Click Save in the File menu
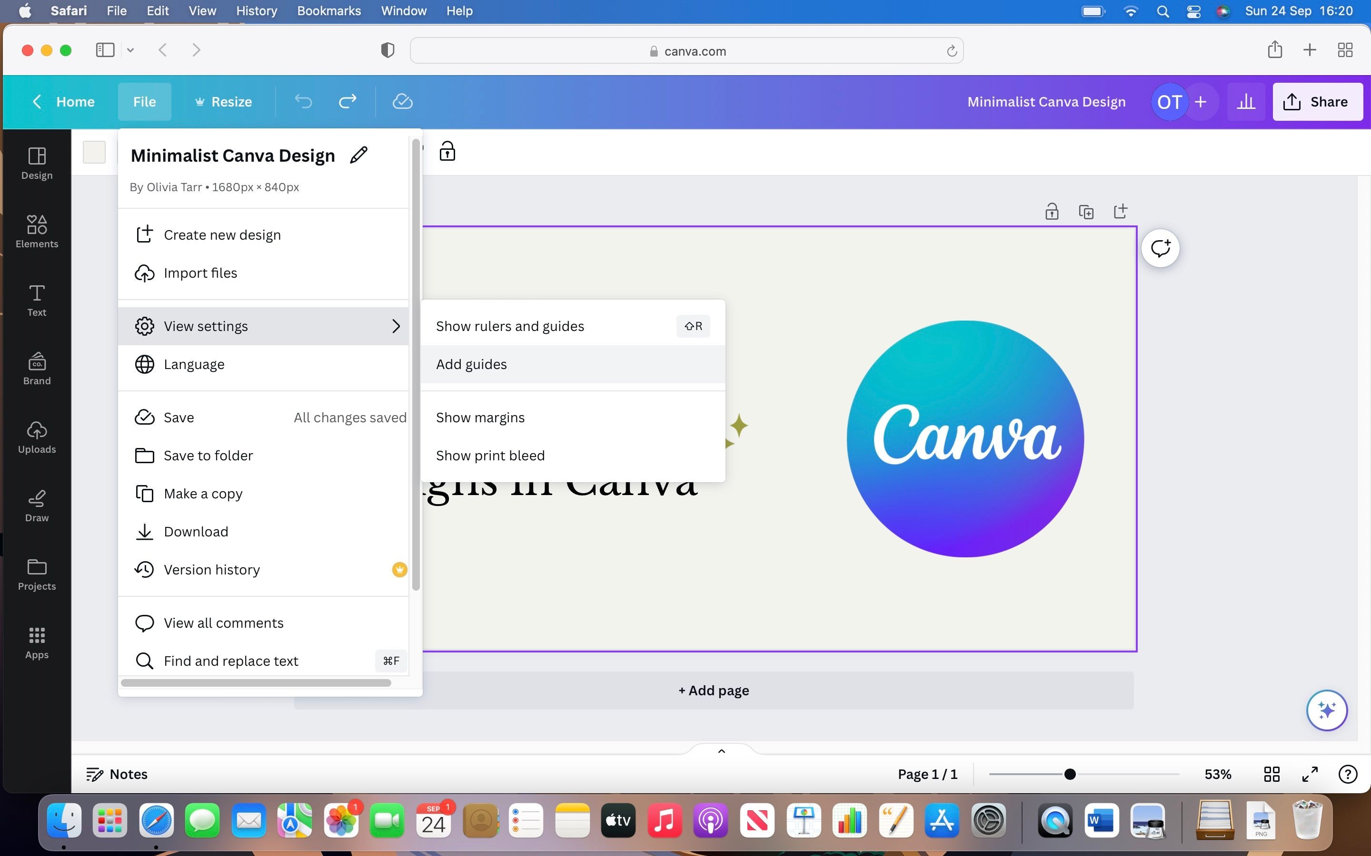Screen dimensions: 1371x856 point(263,417)
